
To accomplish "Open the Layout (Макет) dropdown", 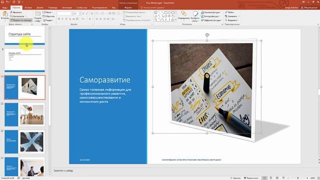I will pos(47,12).
